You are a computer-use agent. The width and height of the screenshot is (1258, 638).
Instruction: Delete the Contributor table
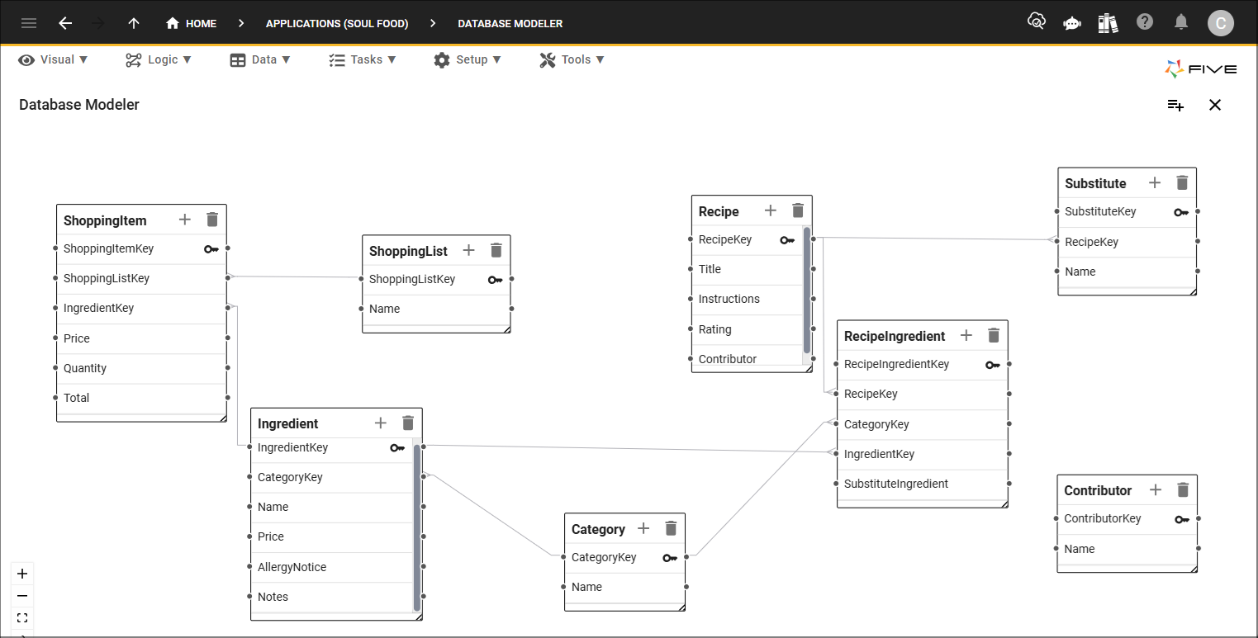(1183, 489)
